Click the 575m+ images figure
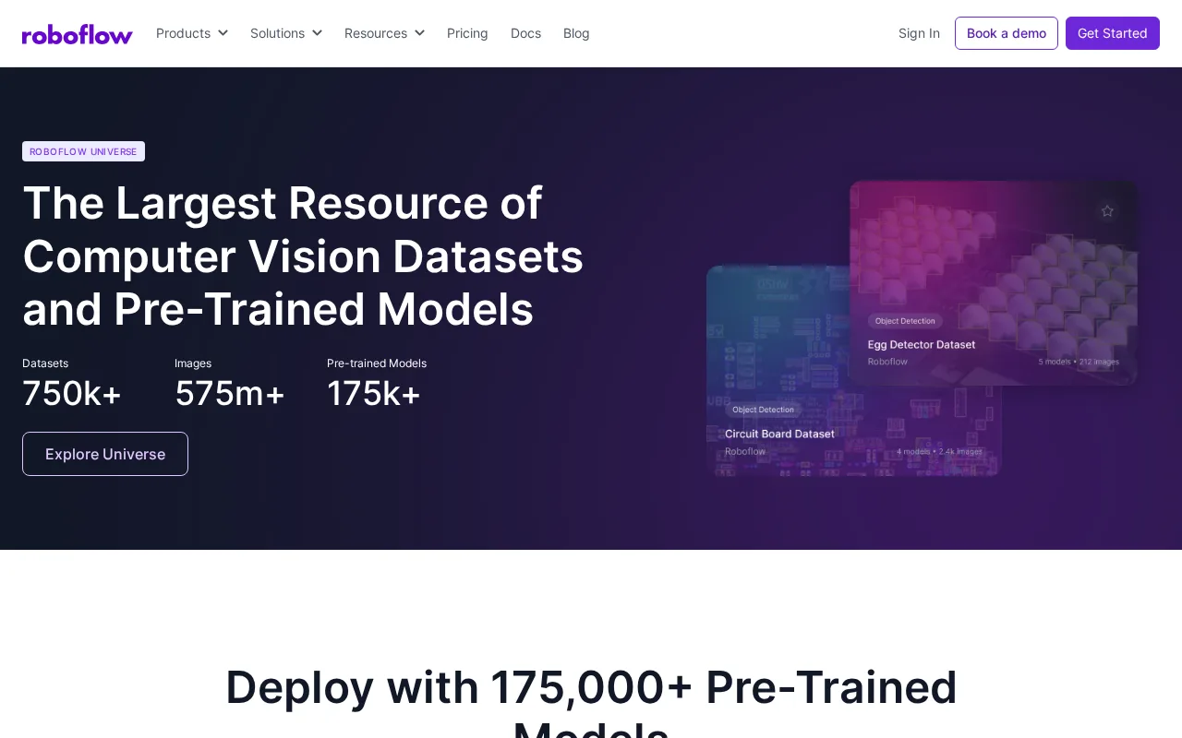This screenshot has width=1182, height=738. [x=230, y=394]
